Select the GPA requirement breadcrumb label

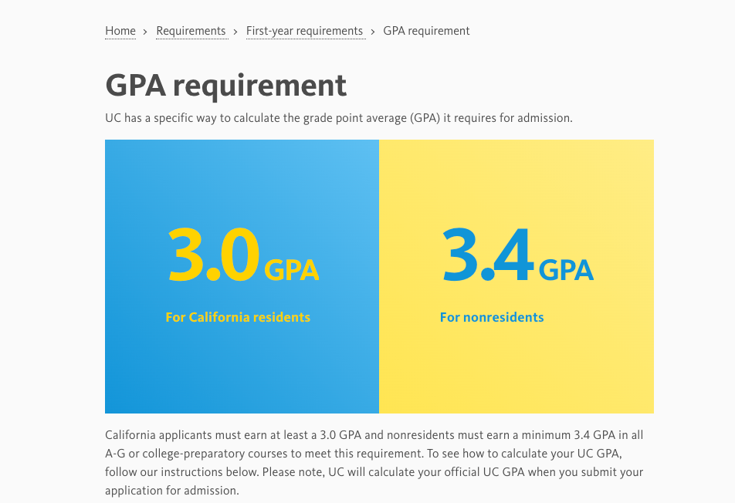click(426, 31)
